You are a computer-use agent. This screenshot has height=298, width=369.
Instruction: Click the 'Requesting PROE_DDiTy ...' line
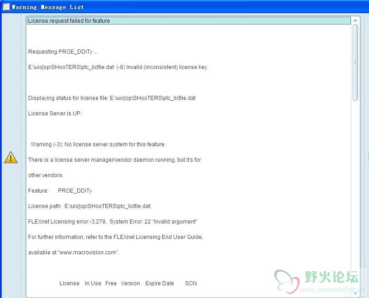pyautogui.click(x=63, y=52)
